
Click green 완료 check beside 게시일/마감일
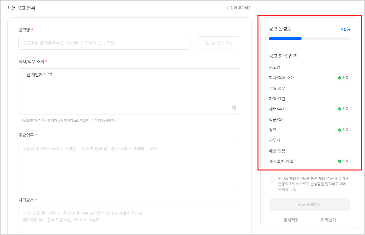340,161
